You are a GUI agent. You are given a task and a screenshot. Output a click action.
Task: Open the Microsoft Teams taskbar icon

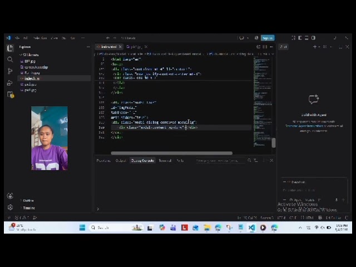tap(173, 228)
